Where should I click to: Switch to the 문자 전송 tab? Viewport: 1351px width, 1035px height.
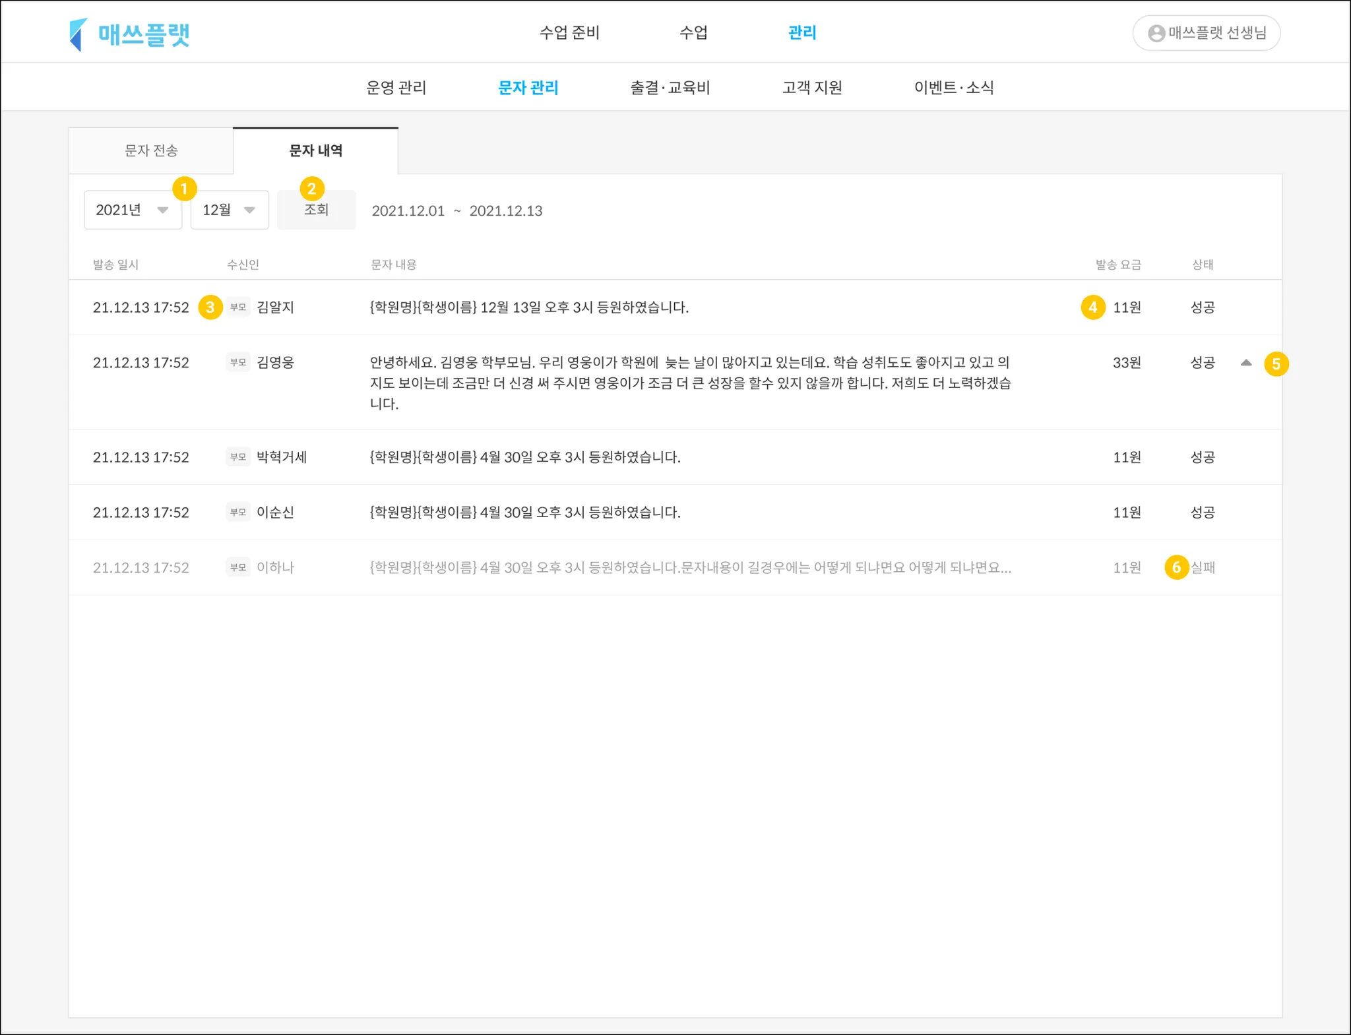pyautogui.click(x=151, y=151)
